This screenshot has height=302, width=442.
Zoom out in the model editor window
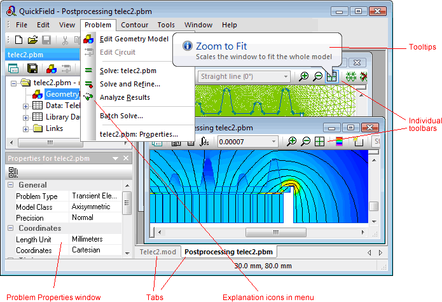pyautogui.click(x=318, y=76)
